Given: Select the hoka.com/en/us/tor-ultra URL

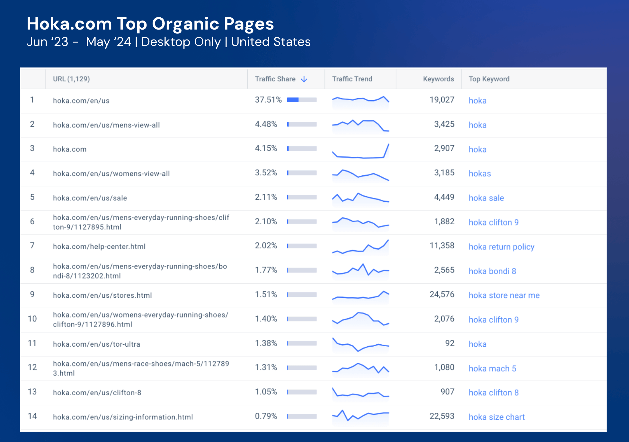Looking at the screenshot, I should pos(96,344).
